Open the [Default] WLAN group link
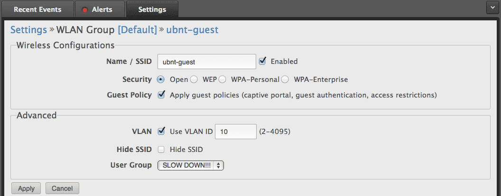 137,30
